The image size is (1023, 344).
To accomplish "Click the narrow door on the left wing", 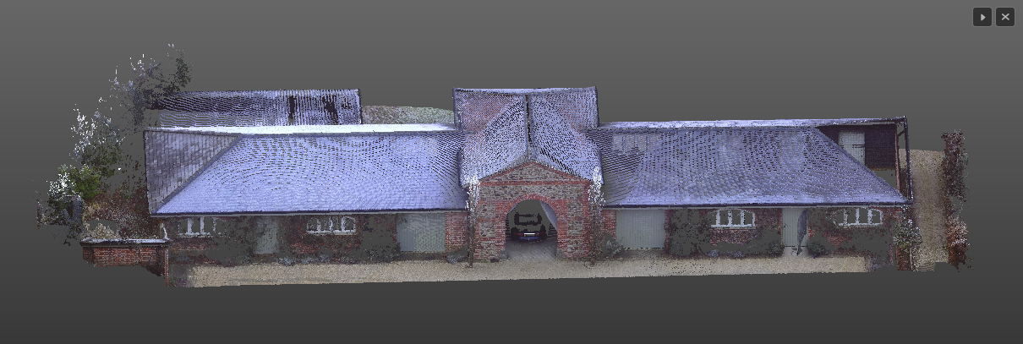I will (x=265, y=235).
